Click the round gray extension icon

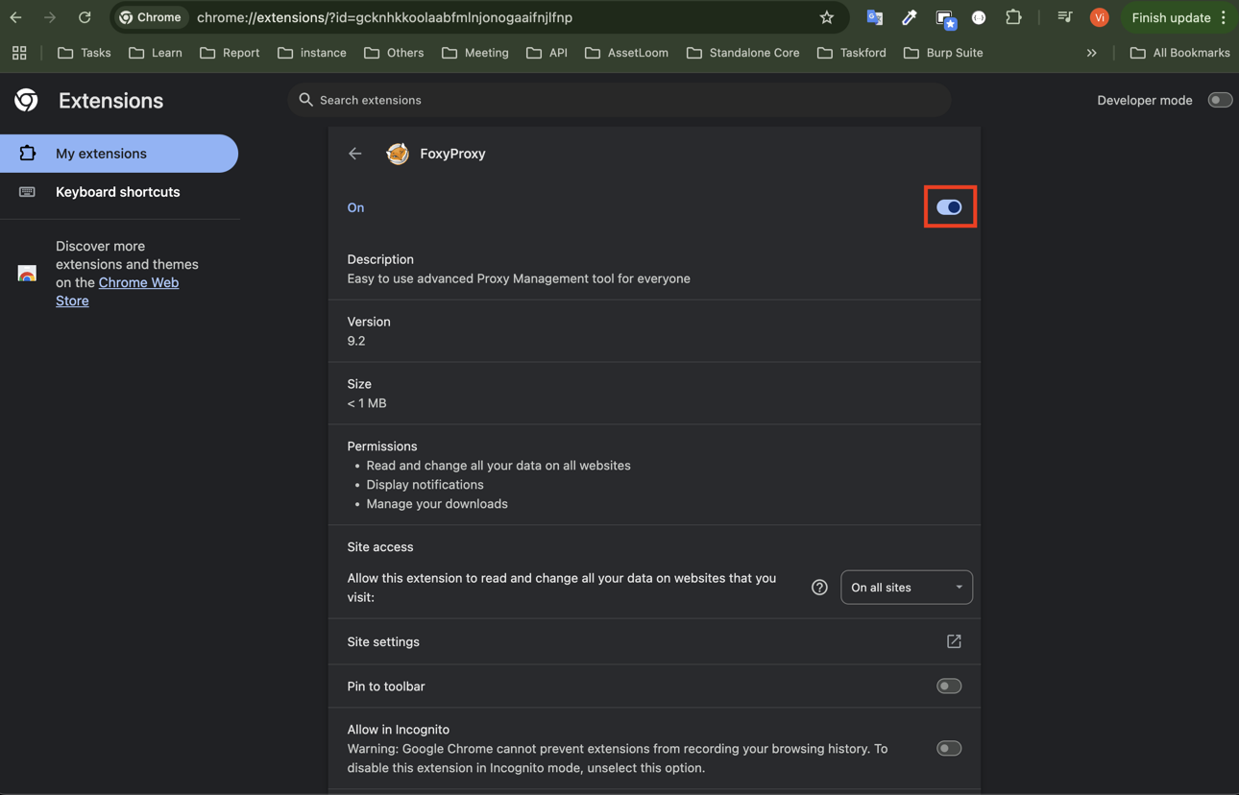coord(979,17)
